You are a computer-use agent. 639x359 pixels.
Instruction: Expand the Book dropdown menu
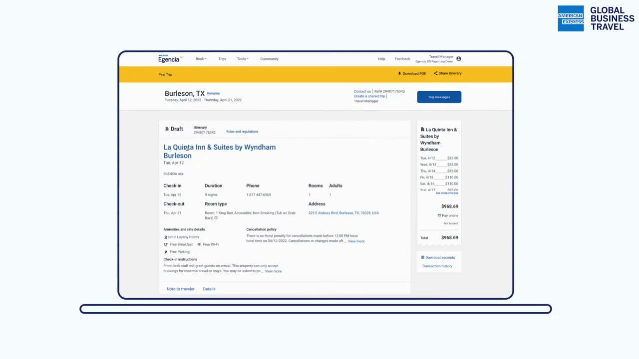[x=201, y=59]
